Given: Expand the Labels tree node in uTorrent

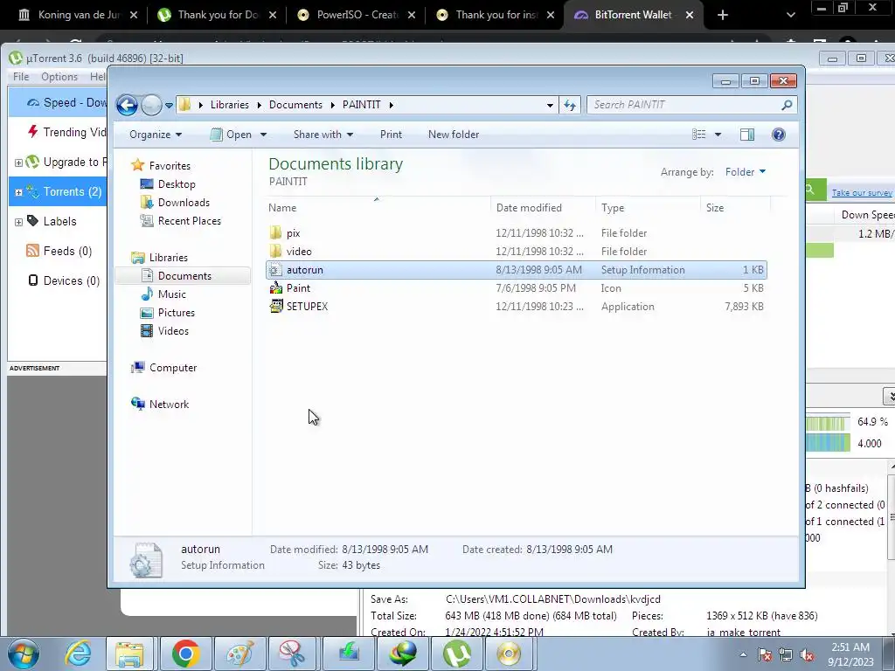Looking at the screenshot, I should point(18,222).
